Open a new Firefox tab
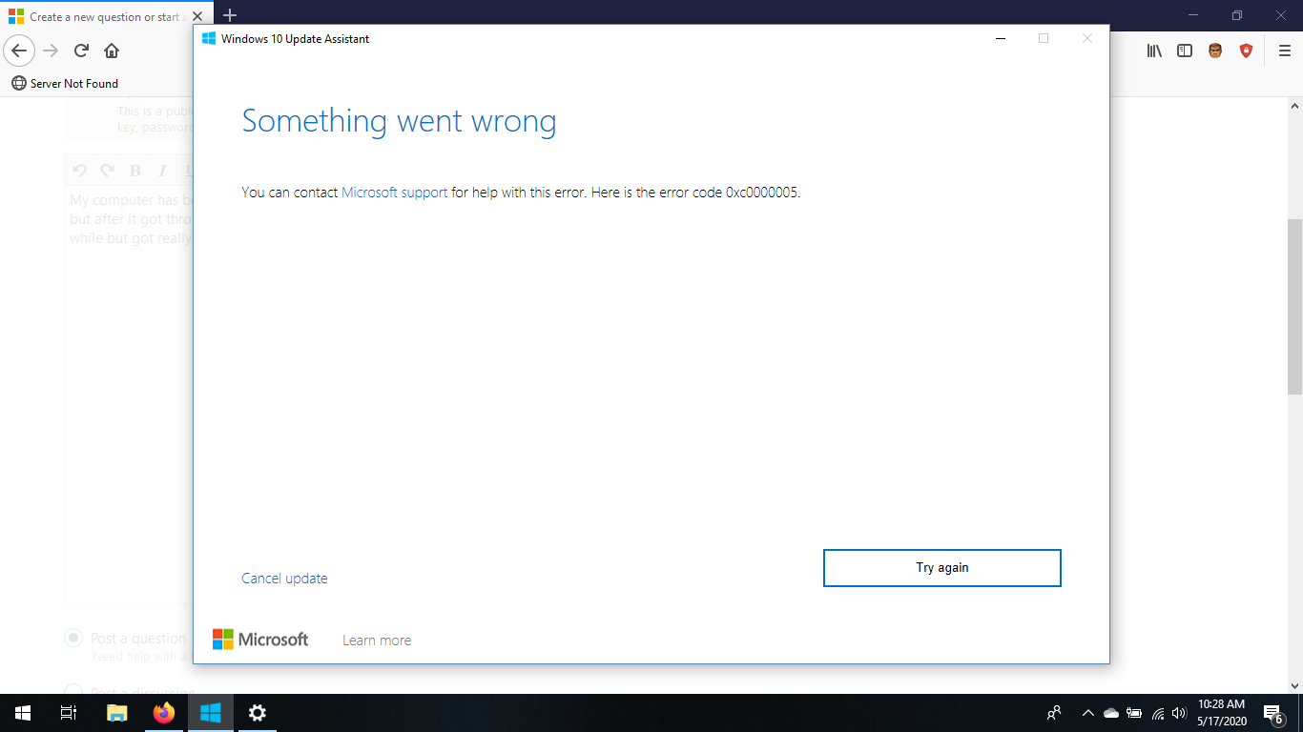The height and width of the screenshot is (732, 1303). coord(229,15)
